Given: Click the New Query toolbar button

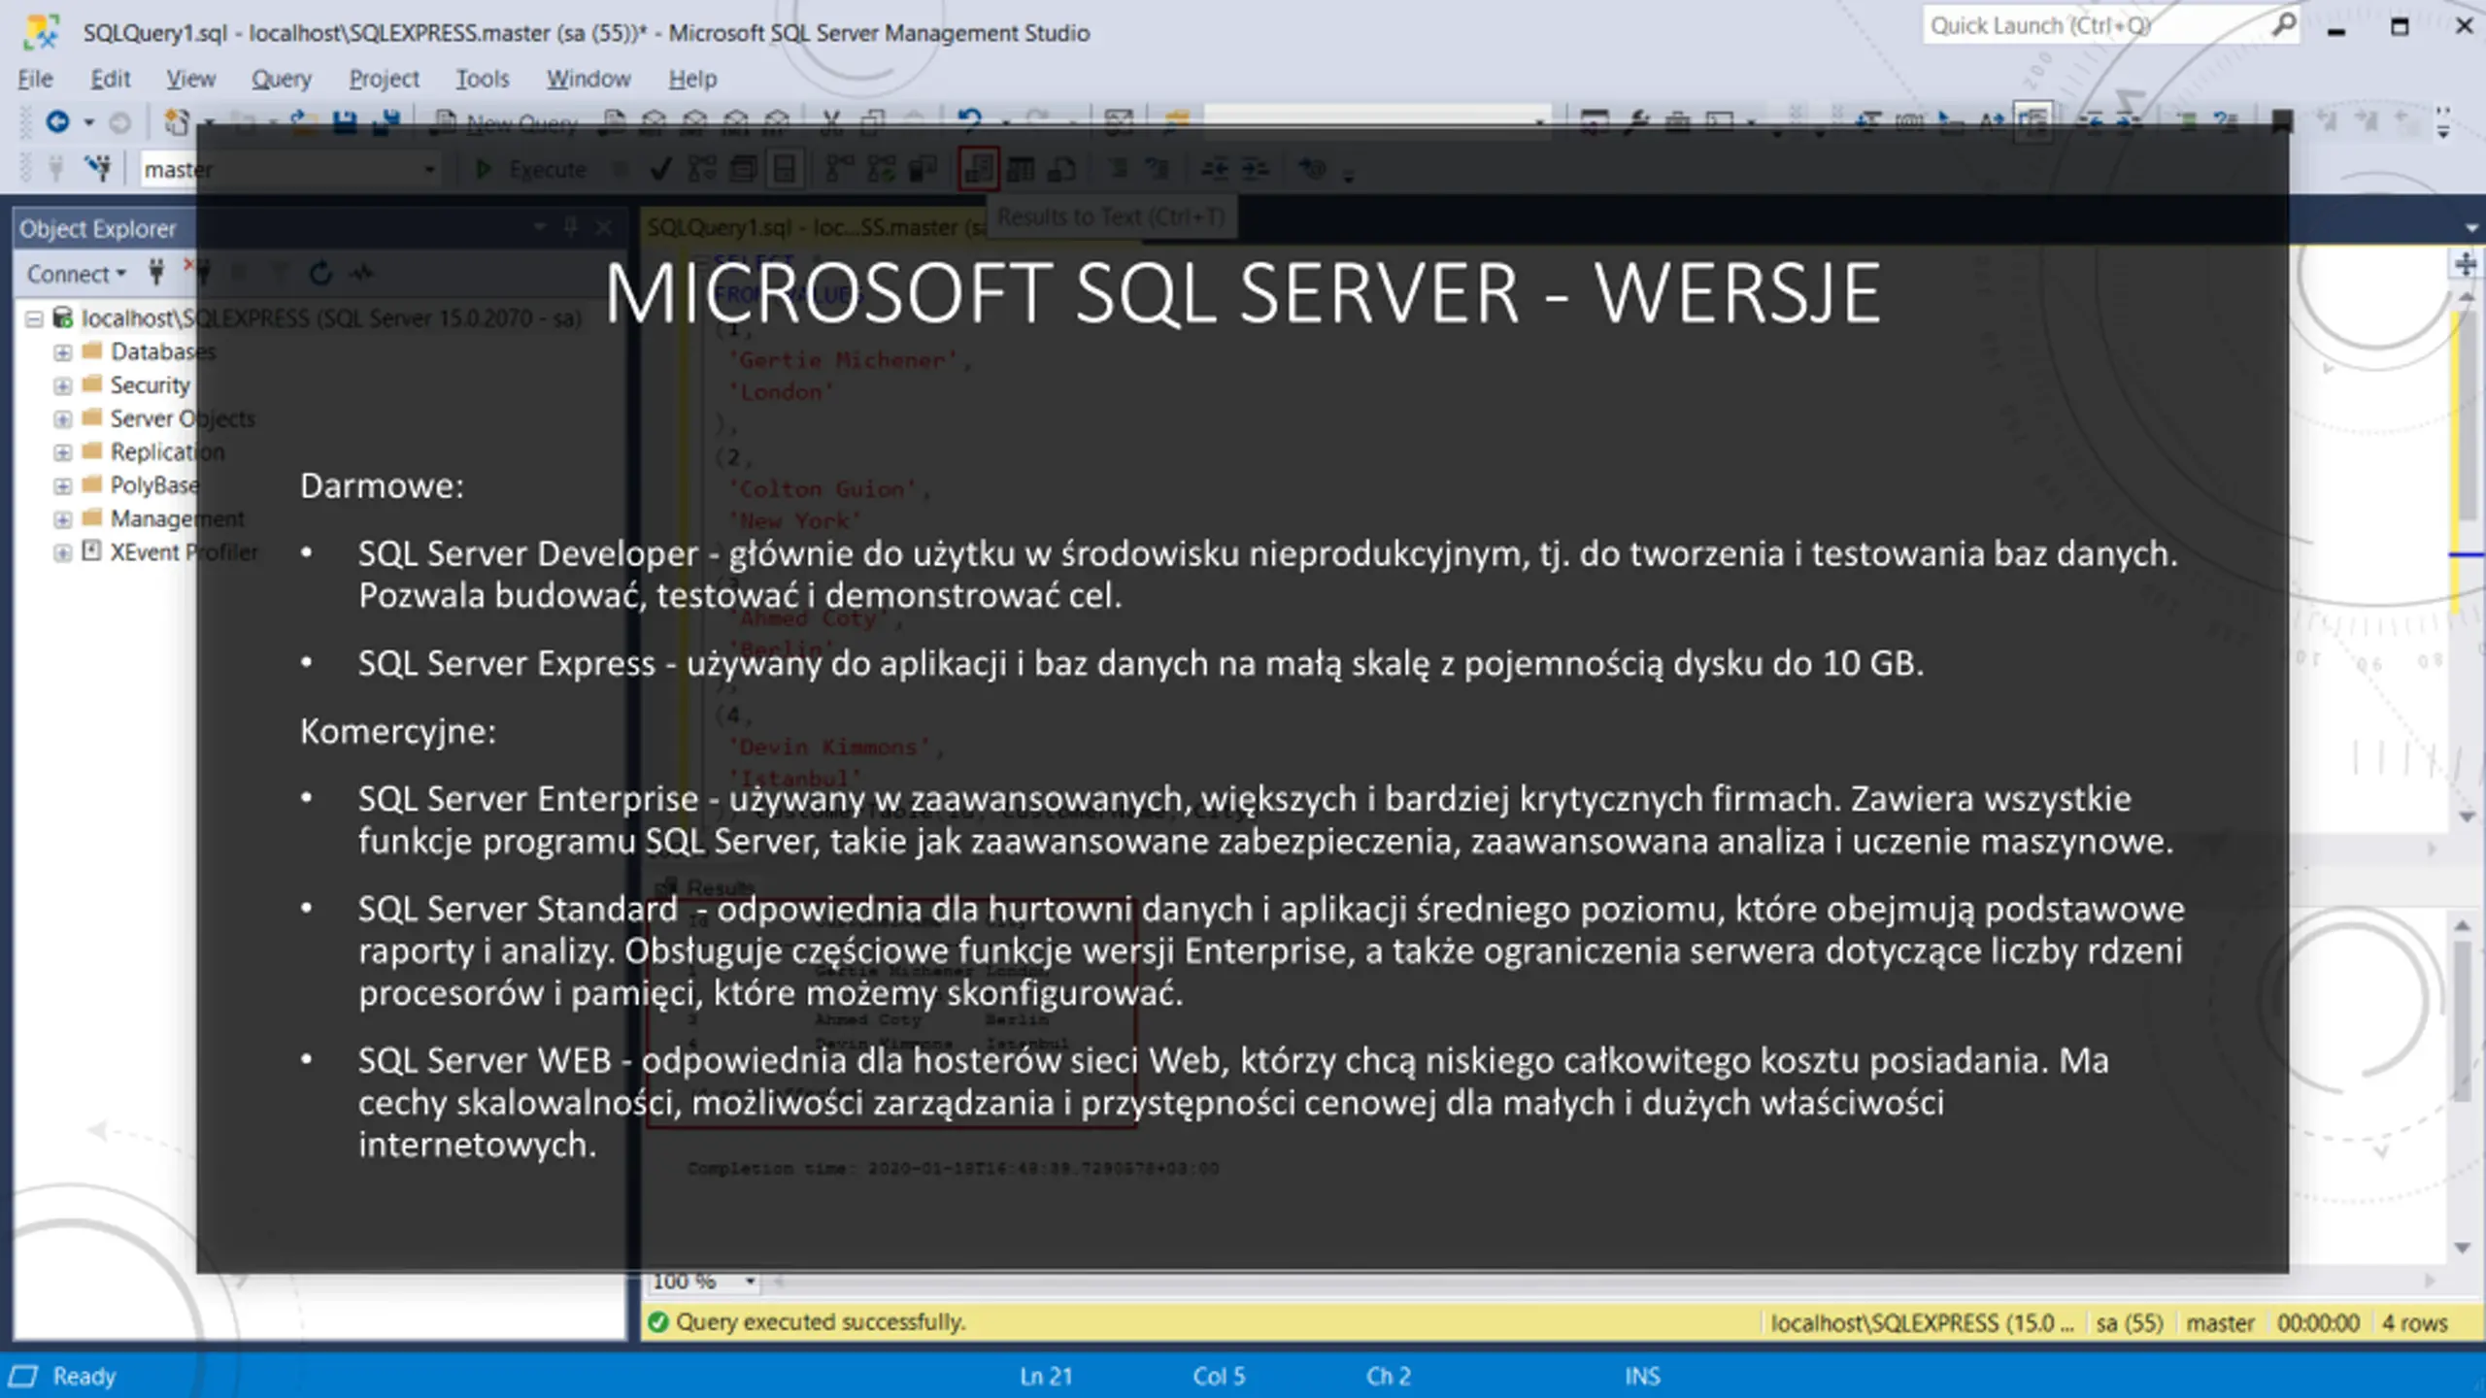Looking at the screenshot, I should [x=505, y=123].
